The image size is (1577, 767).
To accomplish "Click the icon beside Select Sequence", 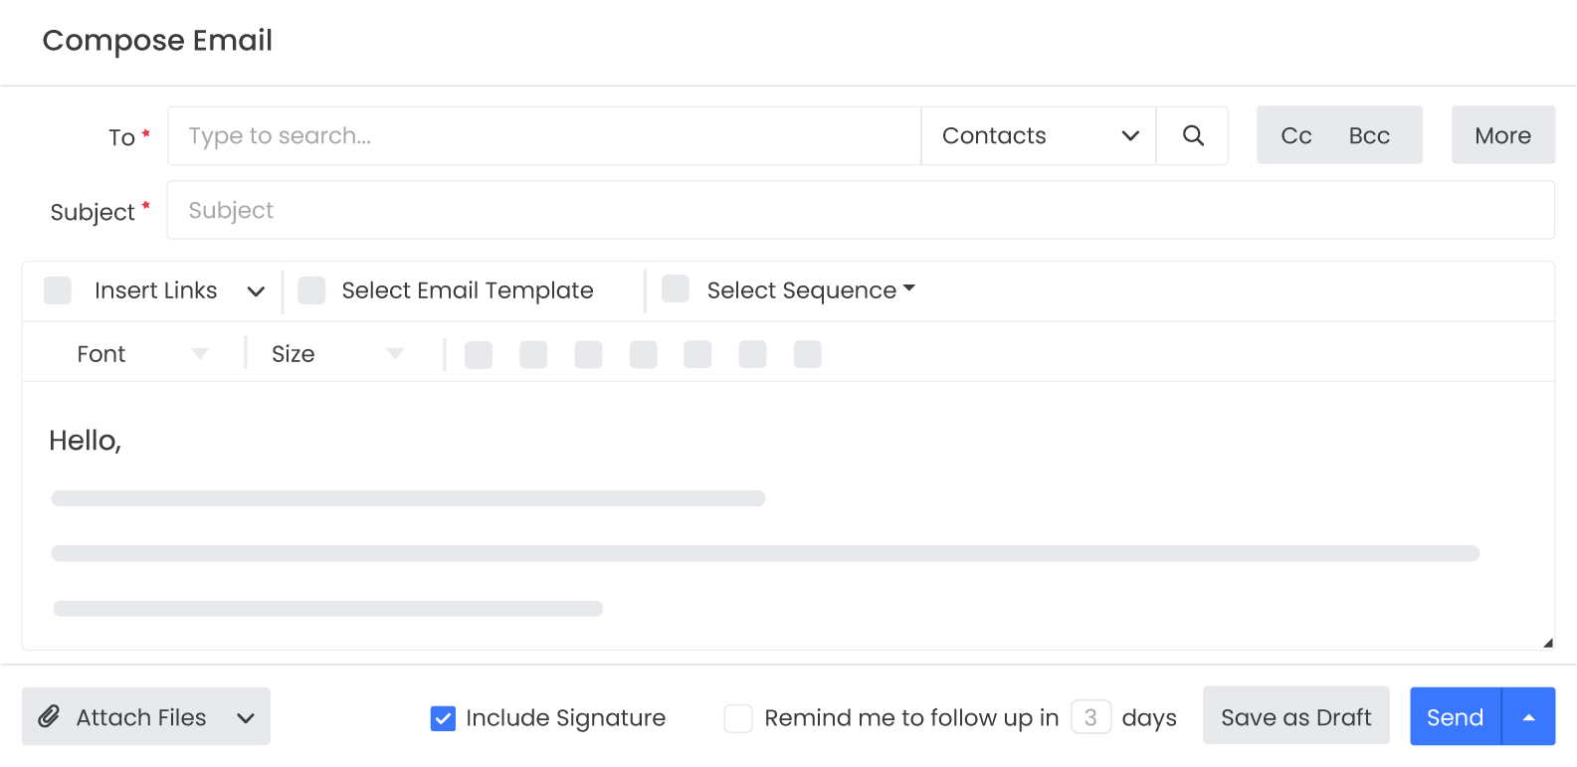I will [x=676, y=288].
